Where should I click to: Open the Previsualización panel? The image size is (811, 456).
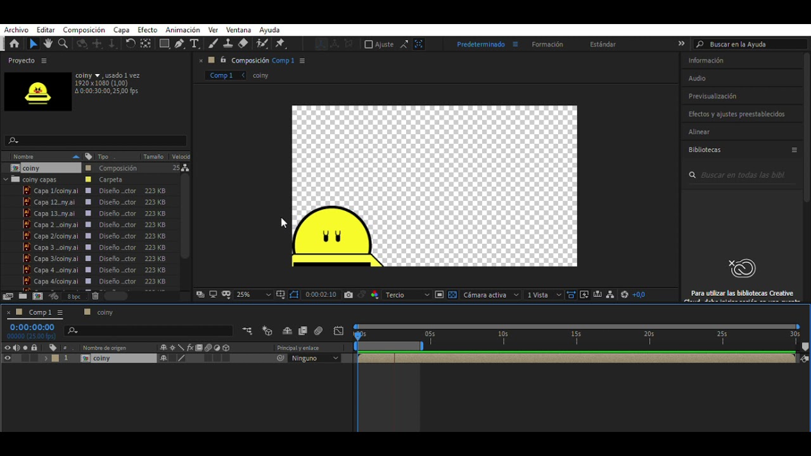point(712,96)
